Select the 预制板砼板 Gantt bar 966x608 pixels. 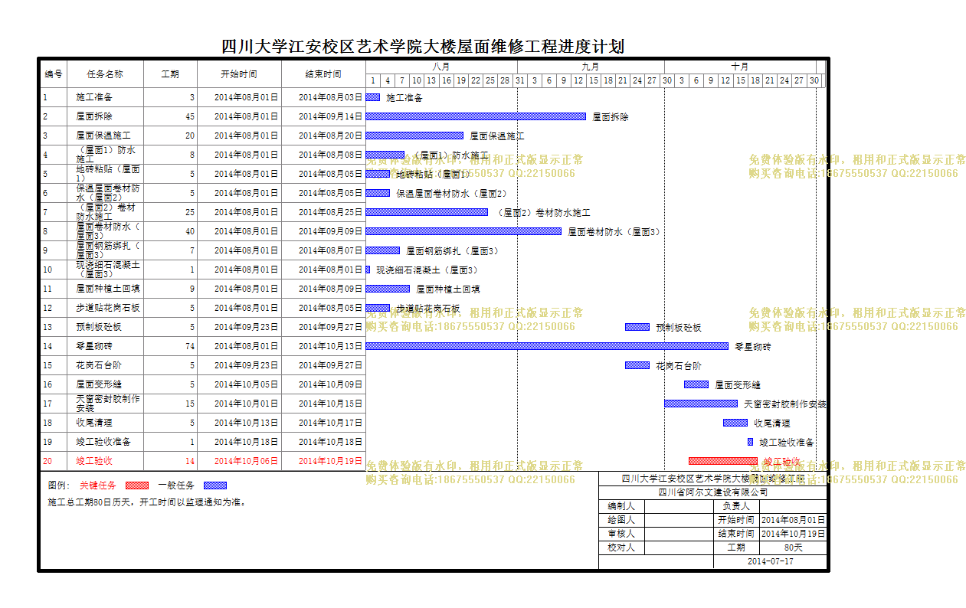pyautogui.click(x=637, y=327)
